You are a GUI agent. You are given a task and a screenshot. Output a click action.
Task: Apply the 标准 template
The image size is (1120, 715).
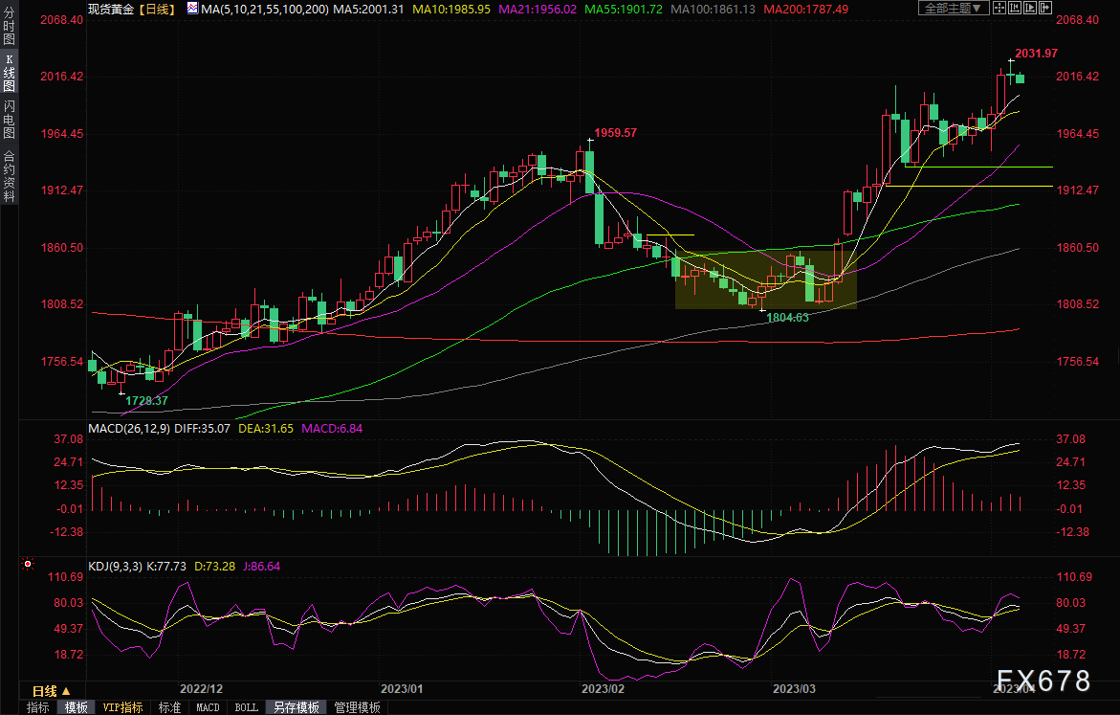(169, 707)
